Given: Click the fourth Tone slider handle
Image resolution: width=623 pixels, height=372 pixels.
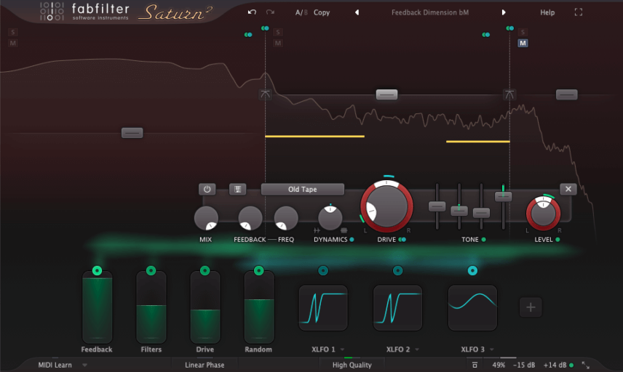Looking at the screenshot, I should (503, 196).
